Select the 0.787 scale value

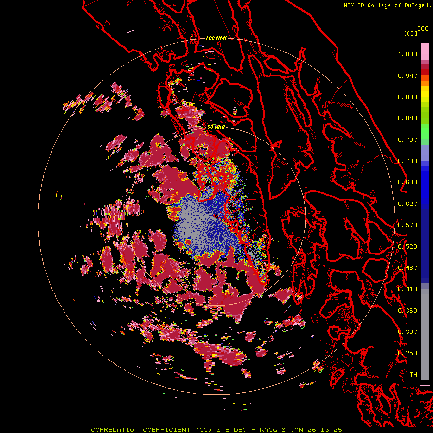(408, 140)
